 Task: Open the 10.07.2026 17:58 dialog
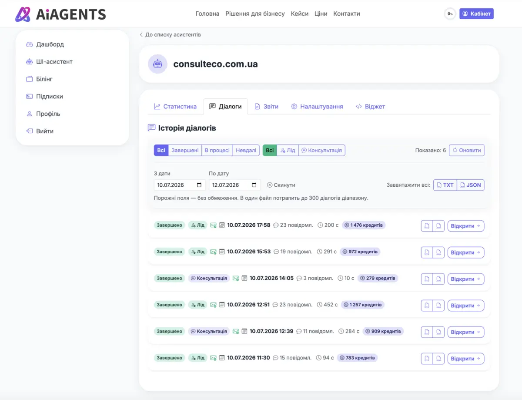tap(466, 226)
